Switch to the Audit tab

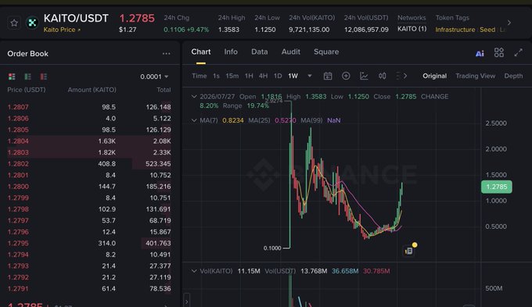291,52
